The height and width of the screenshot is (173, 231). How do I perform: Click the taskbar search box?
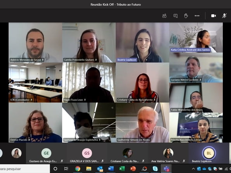(25, 169)
